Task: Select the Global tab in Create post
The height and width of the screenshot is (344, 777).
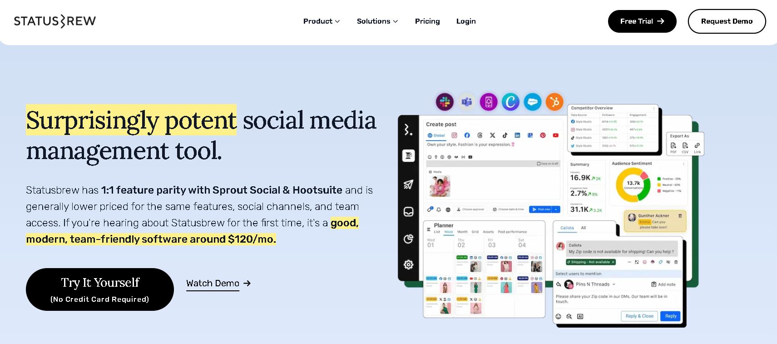Action: (436, 135)
